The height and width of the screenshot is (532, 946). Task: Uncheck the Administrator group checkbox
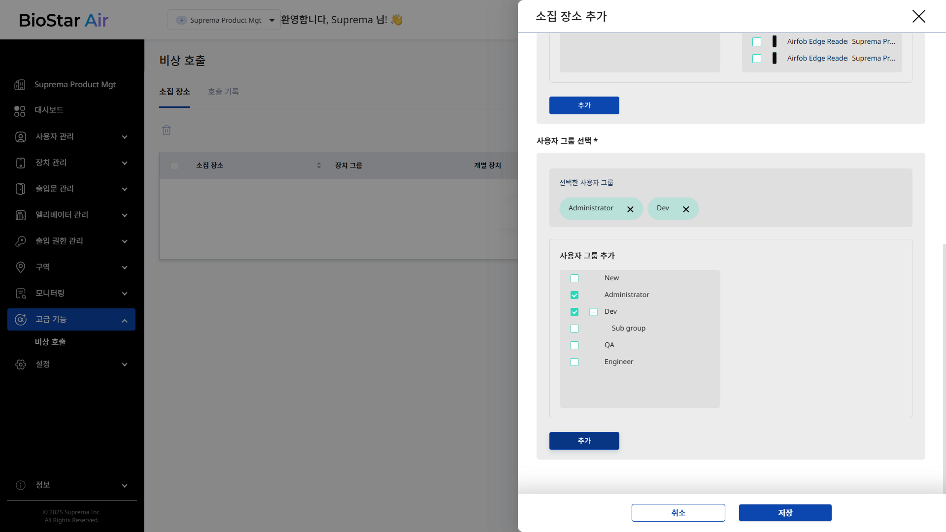click(574, 295)
